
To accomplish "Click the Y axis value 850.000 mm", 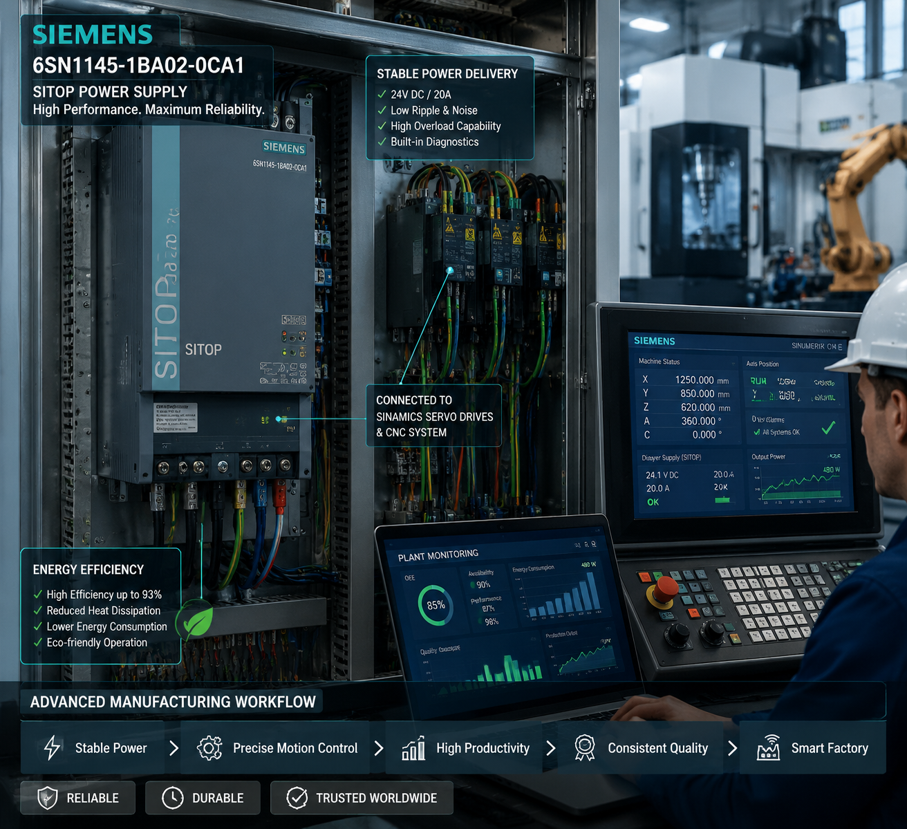I will [704, 393].
